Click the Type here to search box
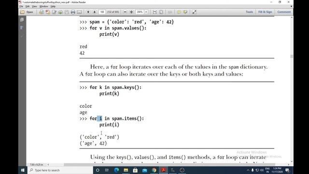The image size is (309, 174). point(60,170)
